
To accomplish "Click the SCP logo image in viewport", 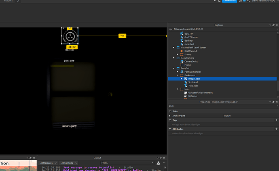I will point(70,36).
